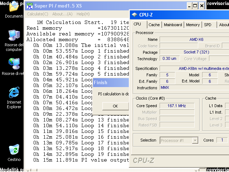Click the Super PI horizontal scrollbar left arrow
The width and height of the screenshot is (229, 172).
[x=29, y=171]
